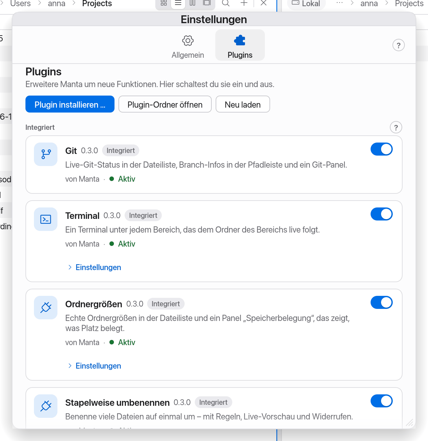Go to anna in left path bar
This screenshot has height=441, width=428.
pyautogui.click(x=57, y=4)
